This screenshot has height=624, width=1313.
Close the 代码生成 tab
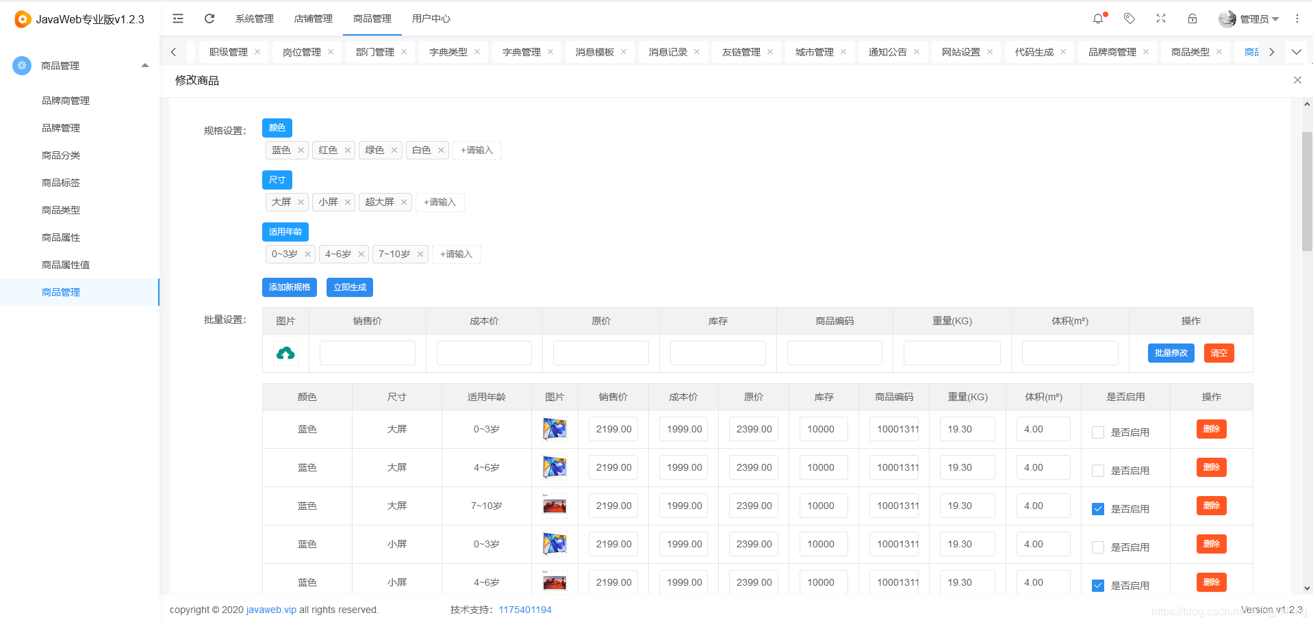[1063, 52]
